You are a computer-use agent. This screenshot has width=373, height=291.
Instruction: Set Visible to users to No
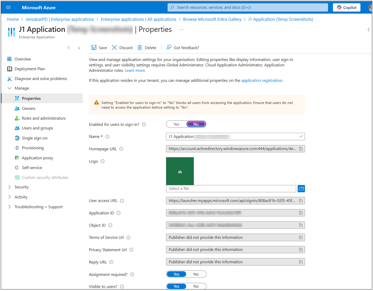[196, 287]
